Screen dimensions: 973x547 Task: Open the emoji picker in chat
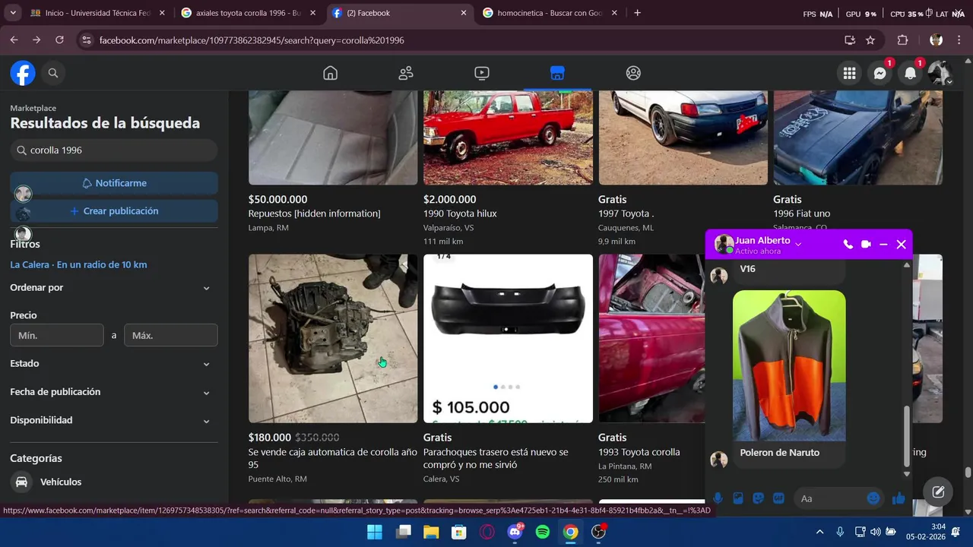click(x=873, y=498)
